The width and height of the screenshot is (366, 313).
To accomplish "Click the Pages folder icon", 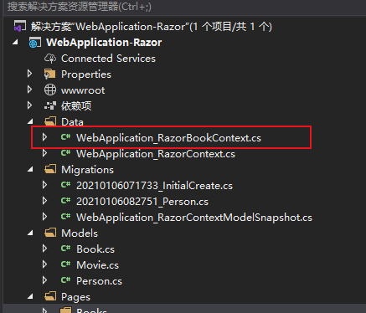I will 50,296.
